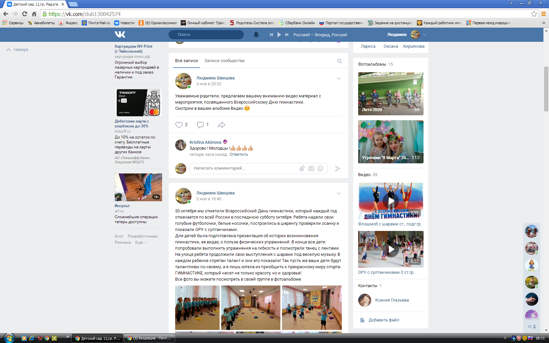Attach a file to the comment

click(302, 169)
